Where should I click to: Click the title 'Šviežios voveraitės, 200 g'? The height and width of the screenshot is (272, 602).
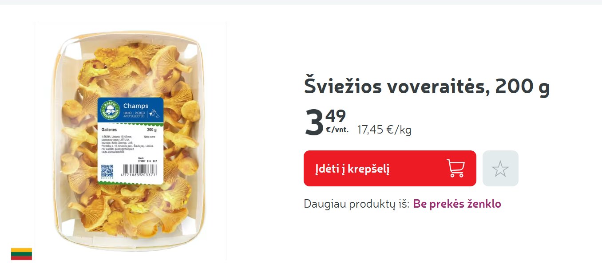(x=427, y=87)
